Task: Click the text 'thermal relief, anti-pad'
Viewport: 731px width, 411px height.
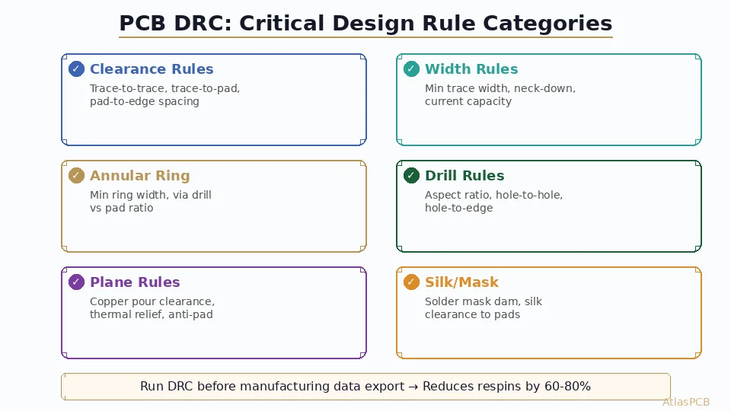Action: pyautogui.click(x=152, y=314)
